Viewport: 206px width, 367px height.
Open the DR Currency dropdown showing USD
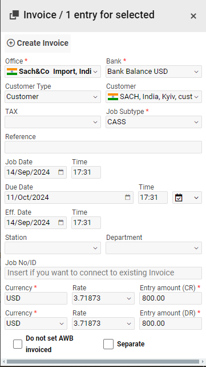coord(36,323)
